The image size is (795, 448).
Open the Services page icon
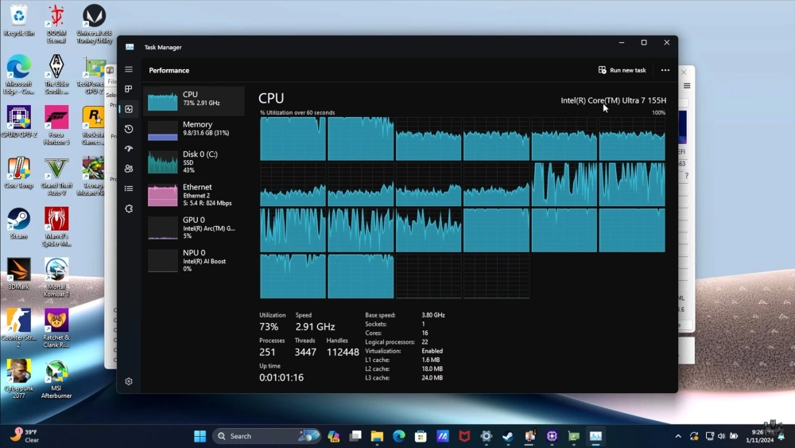pos(129,208)
